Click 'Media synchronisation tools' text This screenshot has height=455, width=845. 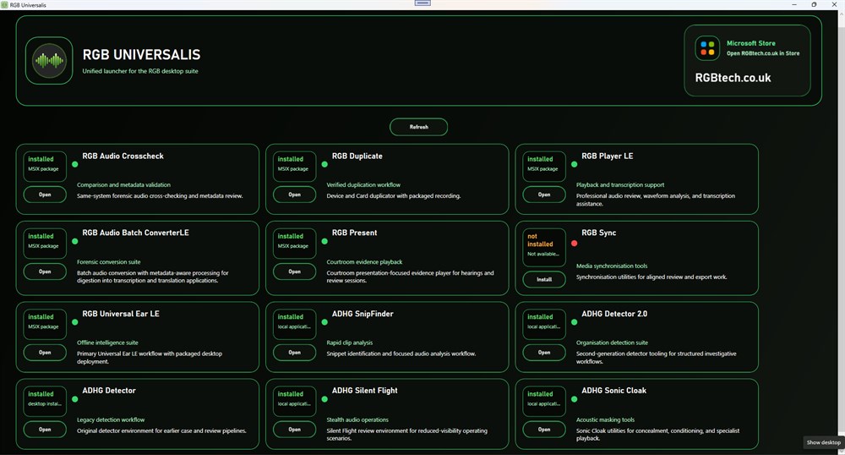click(x=612, y=266)
